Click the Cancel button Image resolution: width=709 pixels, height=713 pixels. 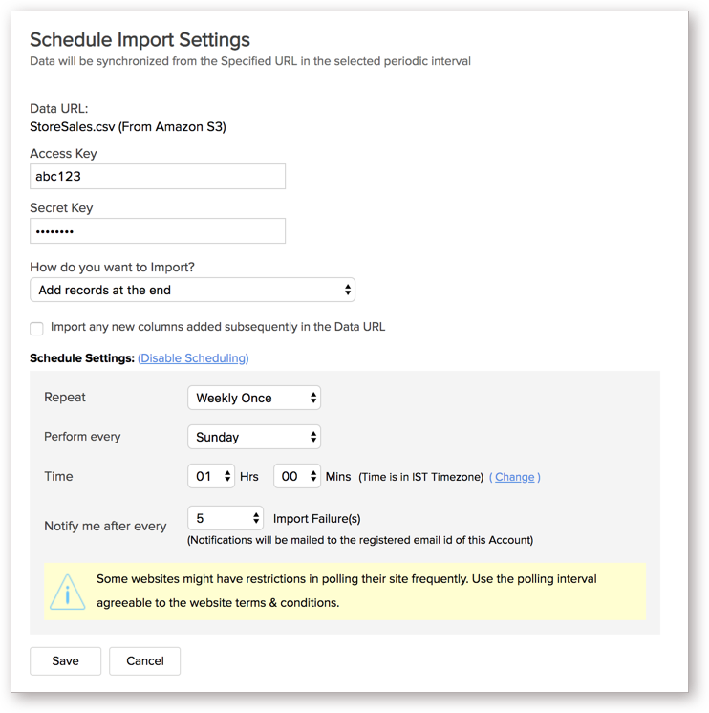pyautogui.click(x=144, y=661)
